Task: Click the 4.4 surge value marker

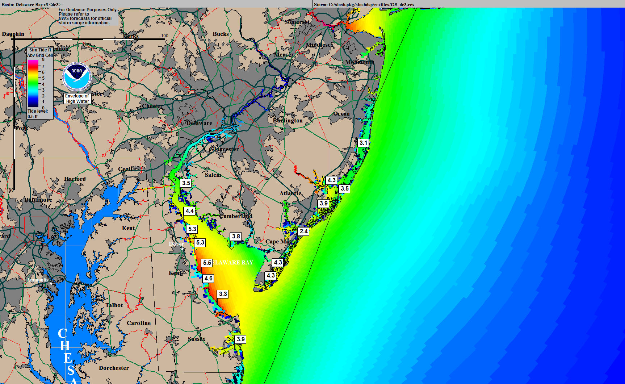Action: 189,211
